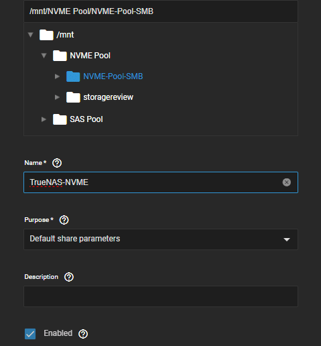Viewport: 321px width, 346px height.
Task: Open the help tooltip for Description
Action: click(69, 277)
